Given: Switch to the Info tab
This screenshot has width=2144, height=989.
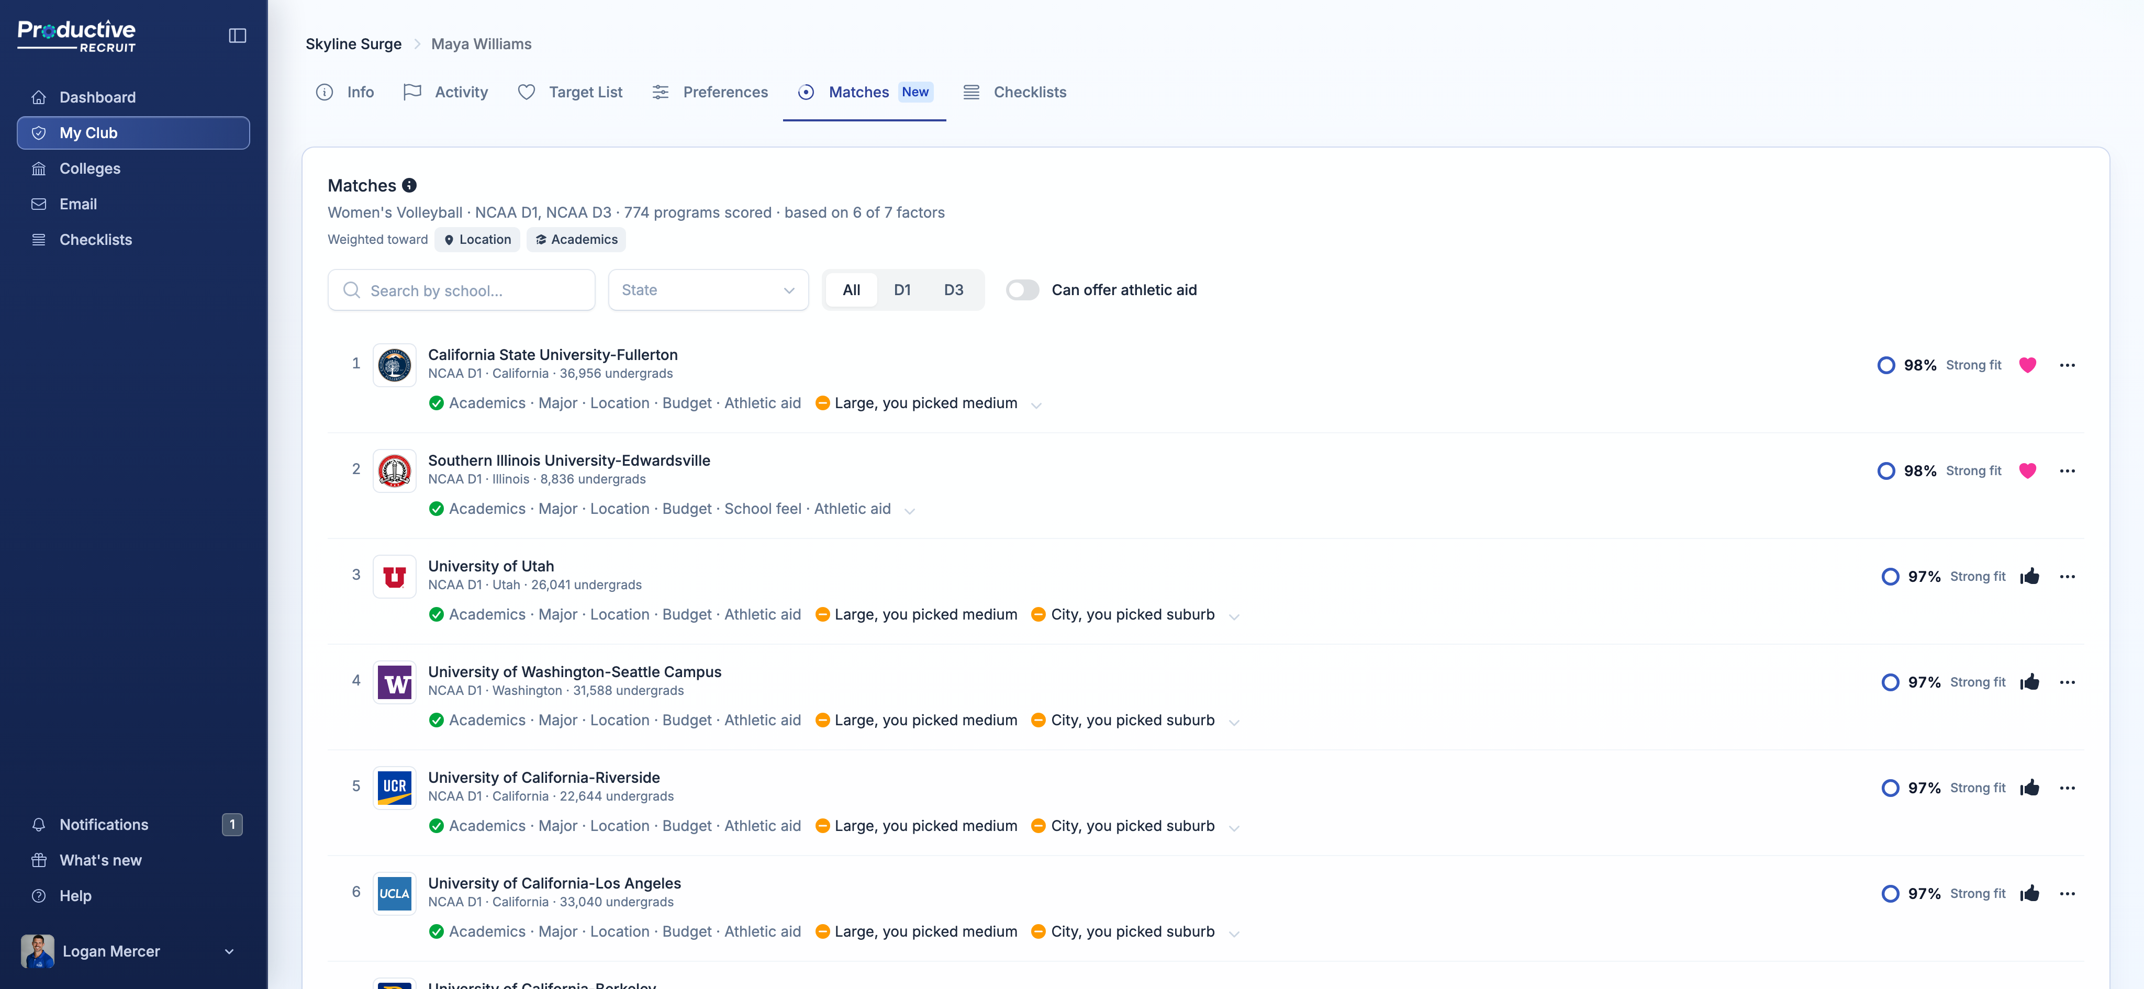Looking at the screenshot, I should click(x=345, y=92).
